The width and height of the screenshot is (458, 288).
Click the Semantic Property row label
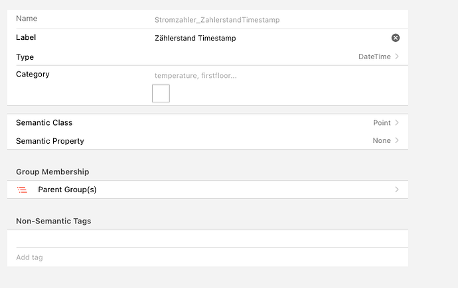point(50,140)
